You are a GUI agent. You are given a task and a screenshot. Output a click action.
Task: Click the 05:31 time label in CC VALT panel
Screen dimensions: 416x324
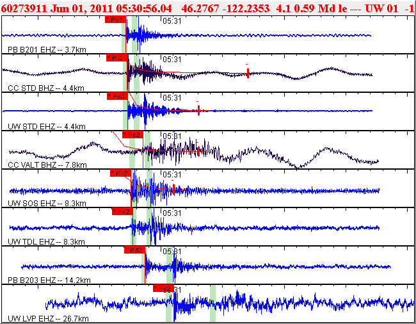pos(172,136)
